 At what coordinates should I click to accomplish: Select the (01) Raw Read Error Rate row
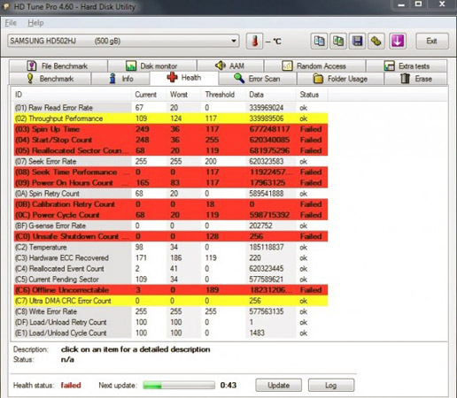coord(171,108)
